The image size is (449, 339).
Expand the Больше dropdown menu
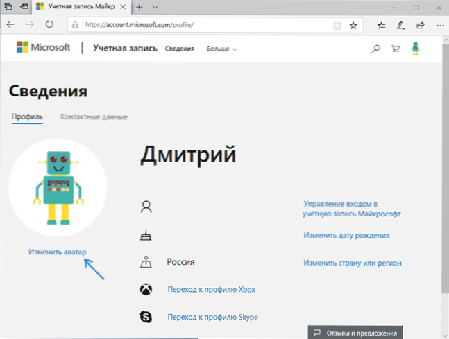pyautogui.click(x=221, y=49)
